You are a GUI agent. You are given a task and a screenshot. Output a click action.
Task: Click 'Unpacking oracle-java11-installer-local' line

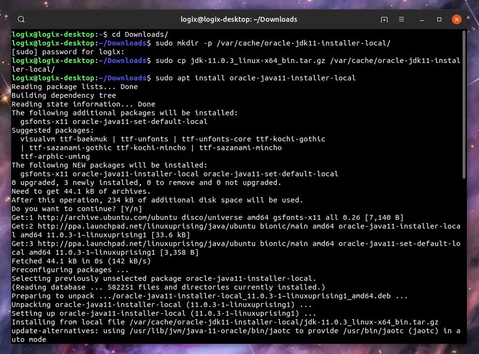coord(162,305)
